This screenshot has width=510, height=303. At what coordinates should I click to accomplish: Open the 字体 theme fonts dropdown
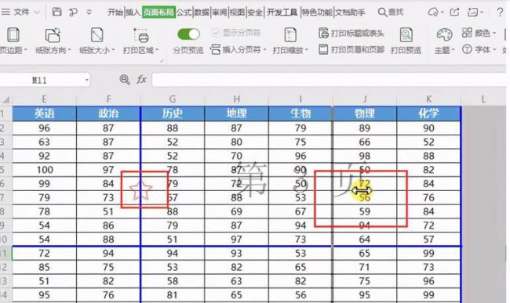coord(479,49)
